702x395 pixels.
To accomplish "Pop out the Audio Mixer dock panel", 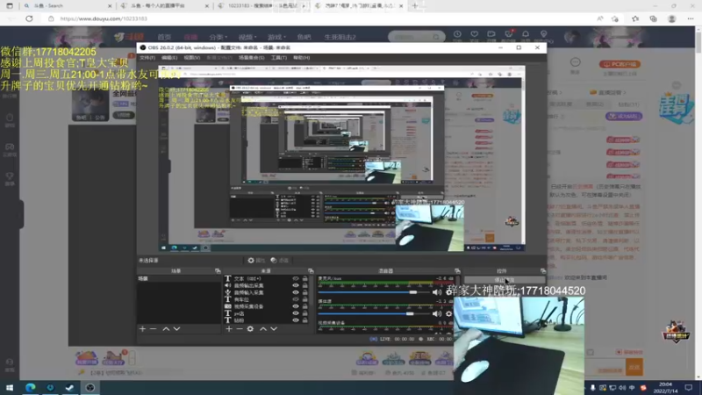I will [x=457, y=271].
